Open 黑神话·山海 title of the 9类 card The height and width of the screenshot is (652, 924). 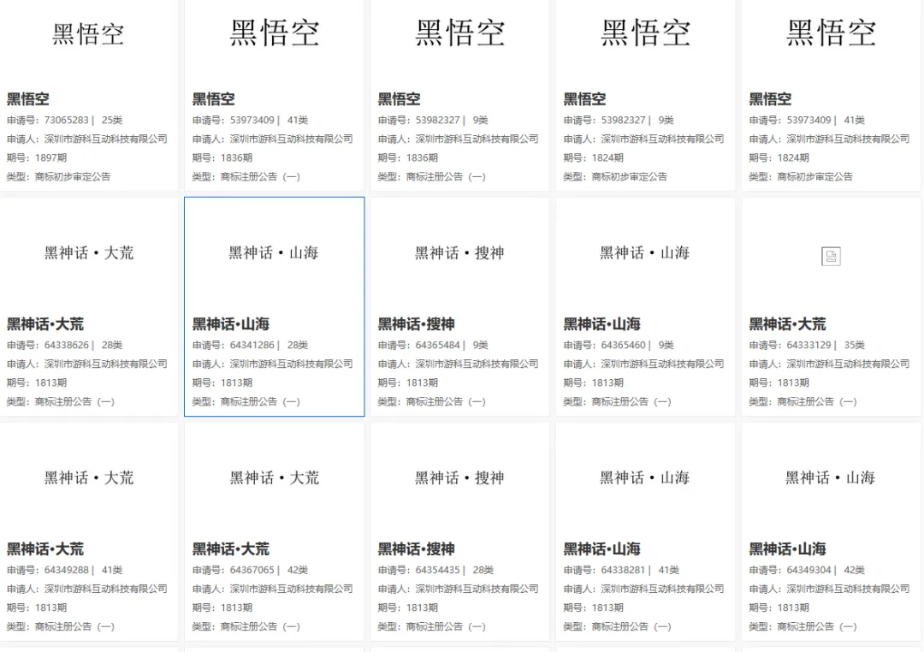[601, 324]
